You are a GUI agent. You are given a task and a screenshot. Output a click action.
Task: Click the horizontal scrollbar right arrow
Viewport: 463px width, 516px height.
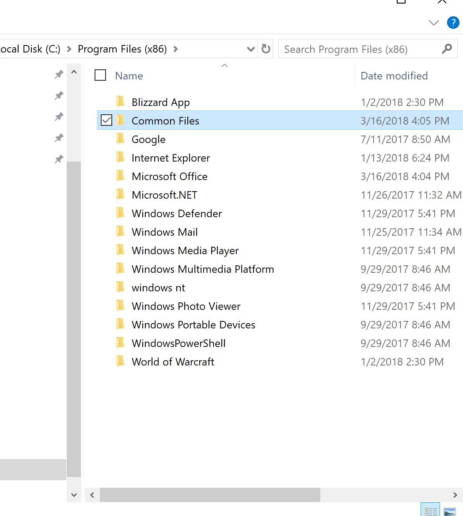coord(455,495)
